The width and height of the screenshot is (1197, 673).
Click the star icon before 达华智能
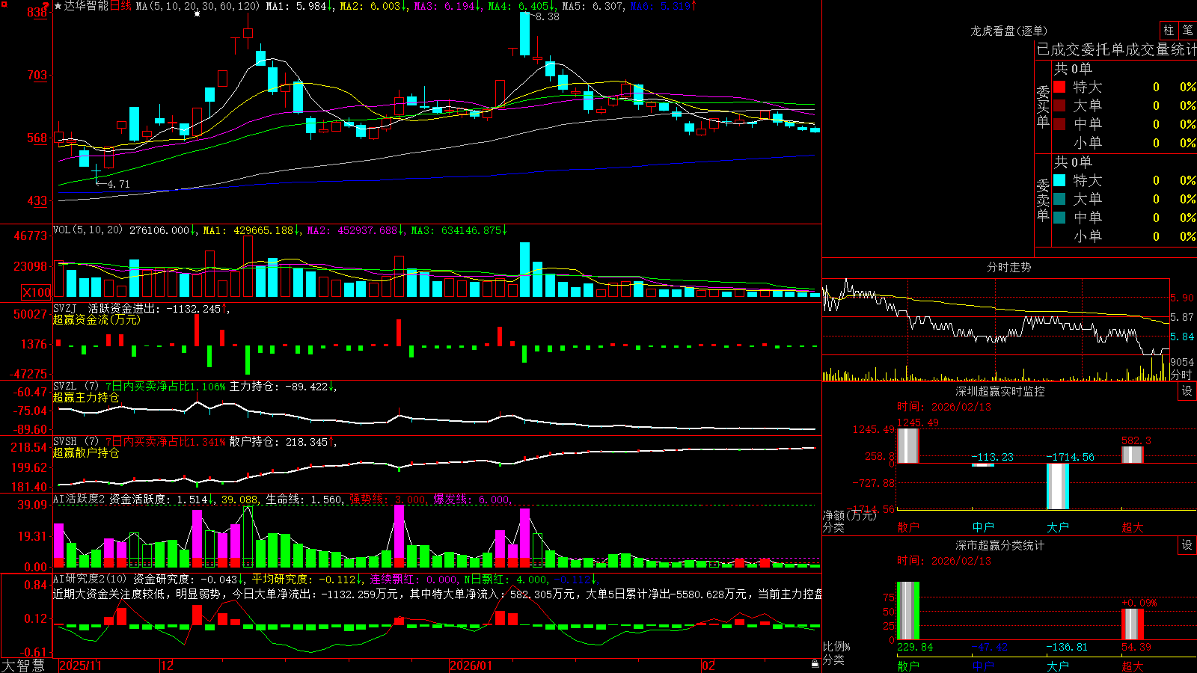[x=58, y=6]
